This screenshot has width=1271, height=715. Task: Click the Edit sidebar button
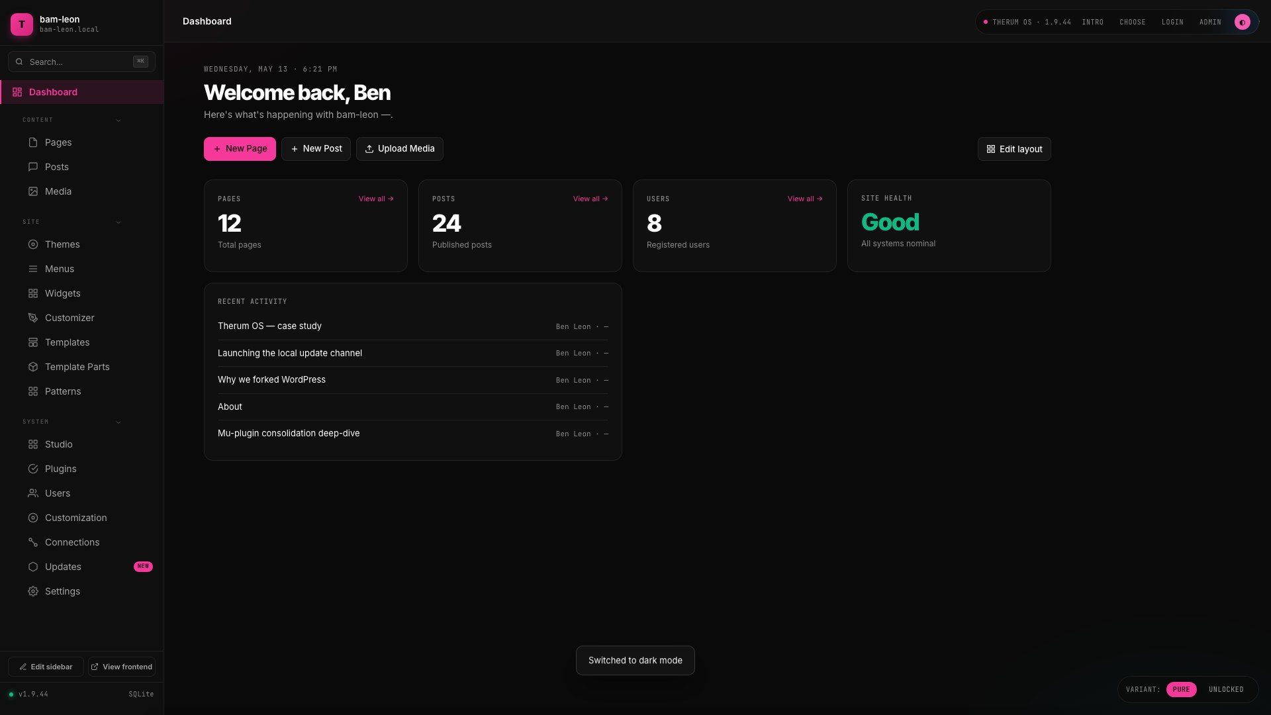tap(46, 667)
